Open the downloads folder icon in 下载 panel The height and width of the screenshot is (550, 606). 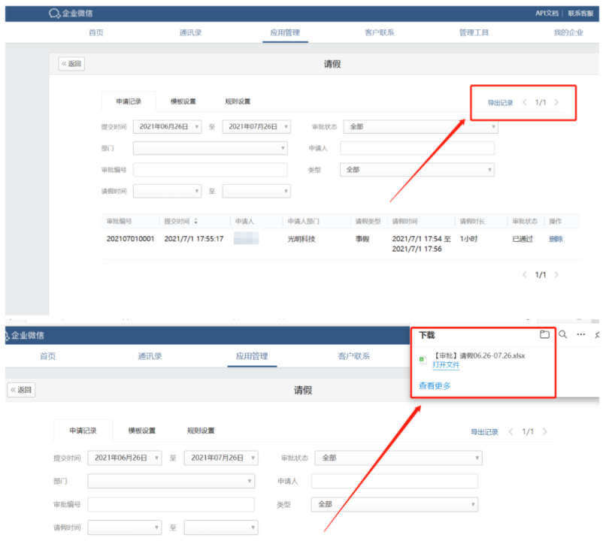tap(544, 334)
